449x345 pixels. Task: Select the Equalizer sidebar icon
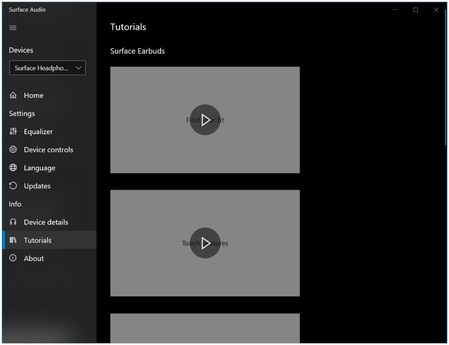click(13, 132)
